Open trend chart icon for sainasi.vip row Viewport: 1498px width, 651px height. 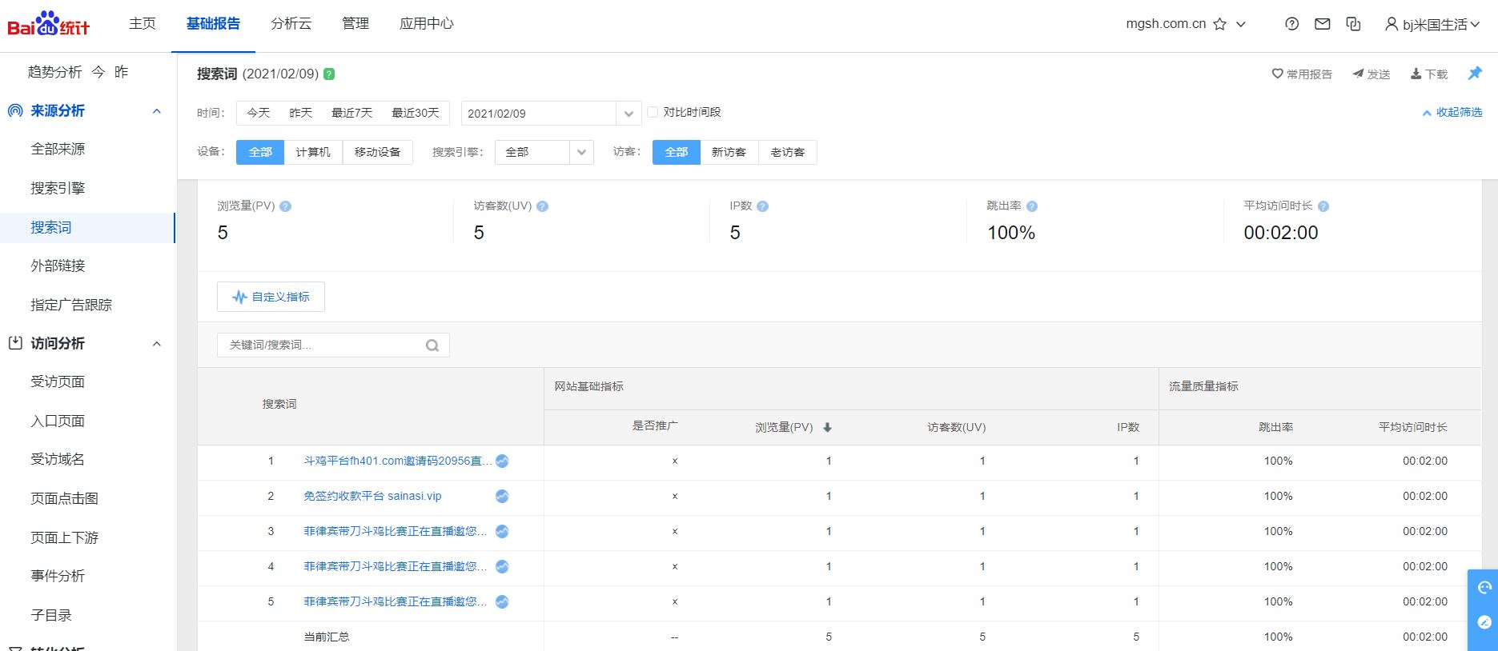coord(502,496)
